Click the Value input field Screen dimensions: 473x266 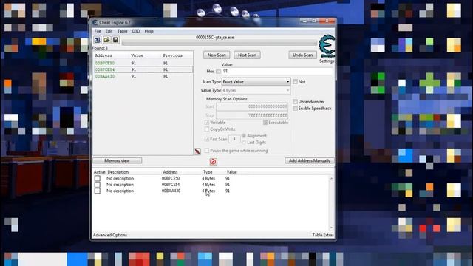coord(277,71)
